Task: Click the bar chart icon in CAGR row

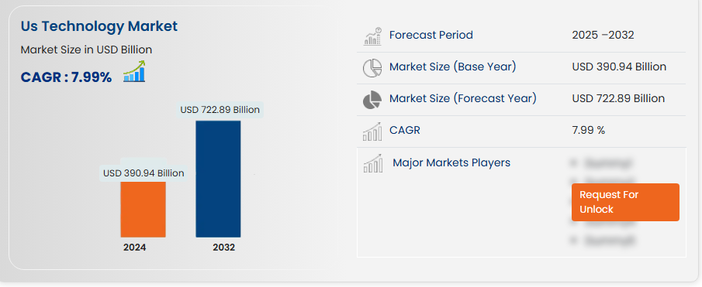Action: point(372,132)
